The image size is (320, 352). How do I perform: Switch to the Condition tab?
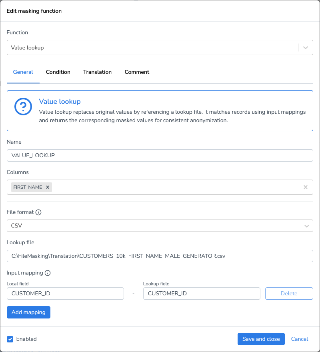tap(58, 72)
